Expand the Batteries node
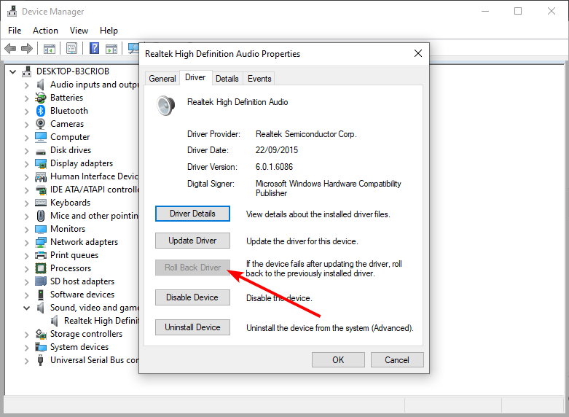Image resolution: width=569 pixels, height=417 pixels. point(26,98)
